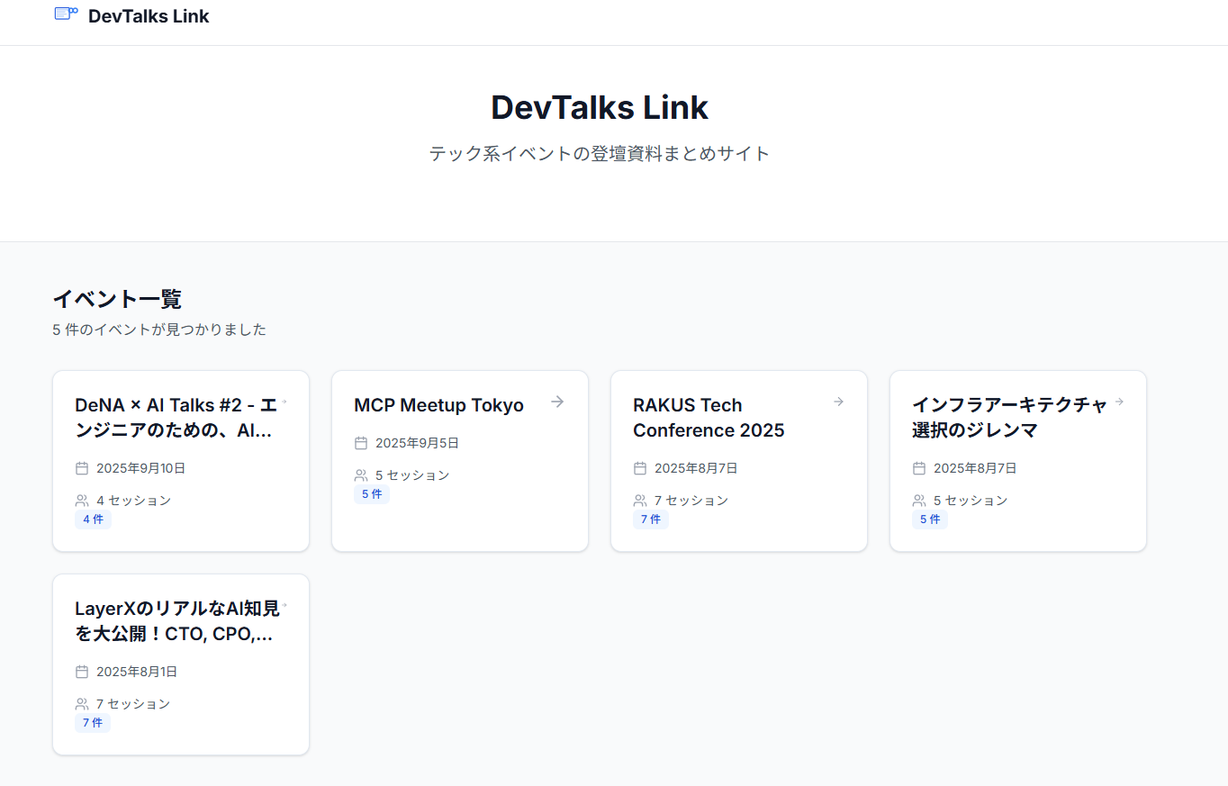Click calendar icon on インフラアーキテクチャ card
The height and width of the screenshot is (786, 1228).
919,468
